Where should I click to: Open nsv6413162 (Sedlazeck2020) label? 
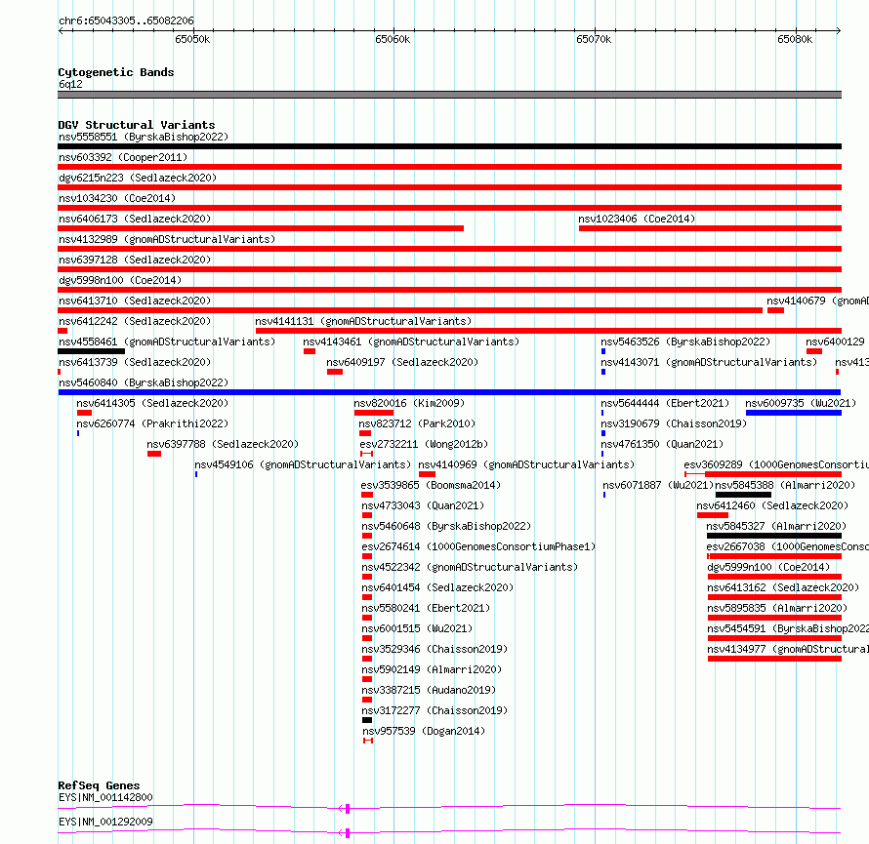click(783, 587)
